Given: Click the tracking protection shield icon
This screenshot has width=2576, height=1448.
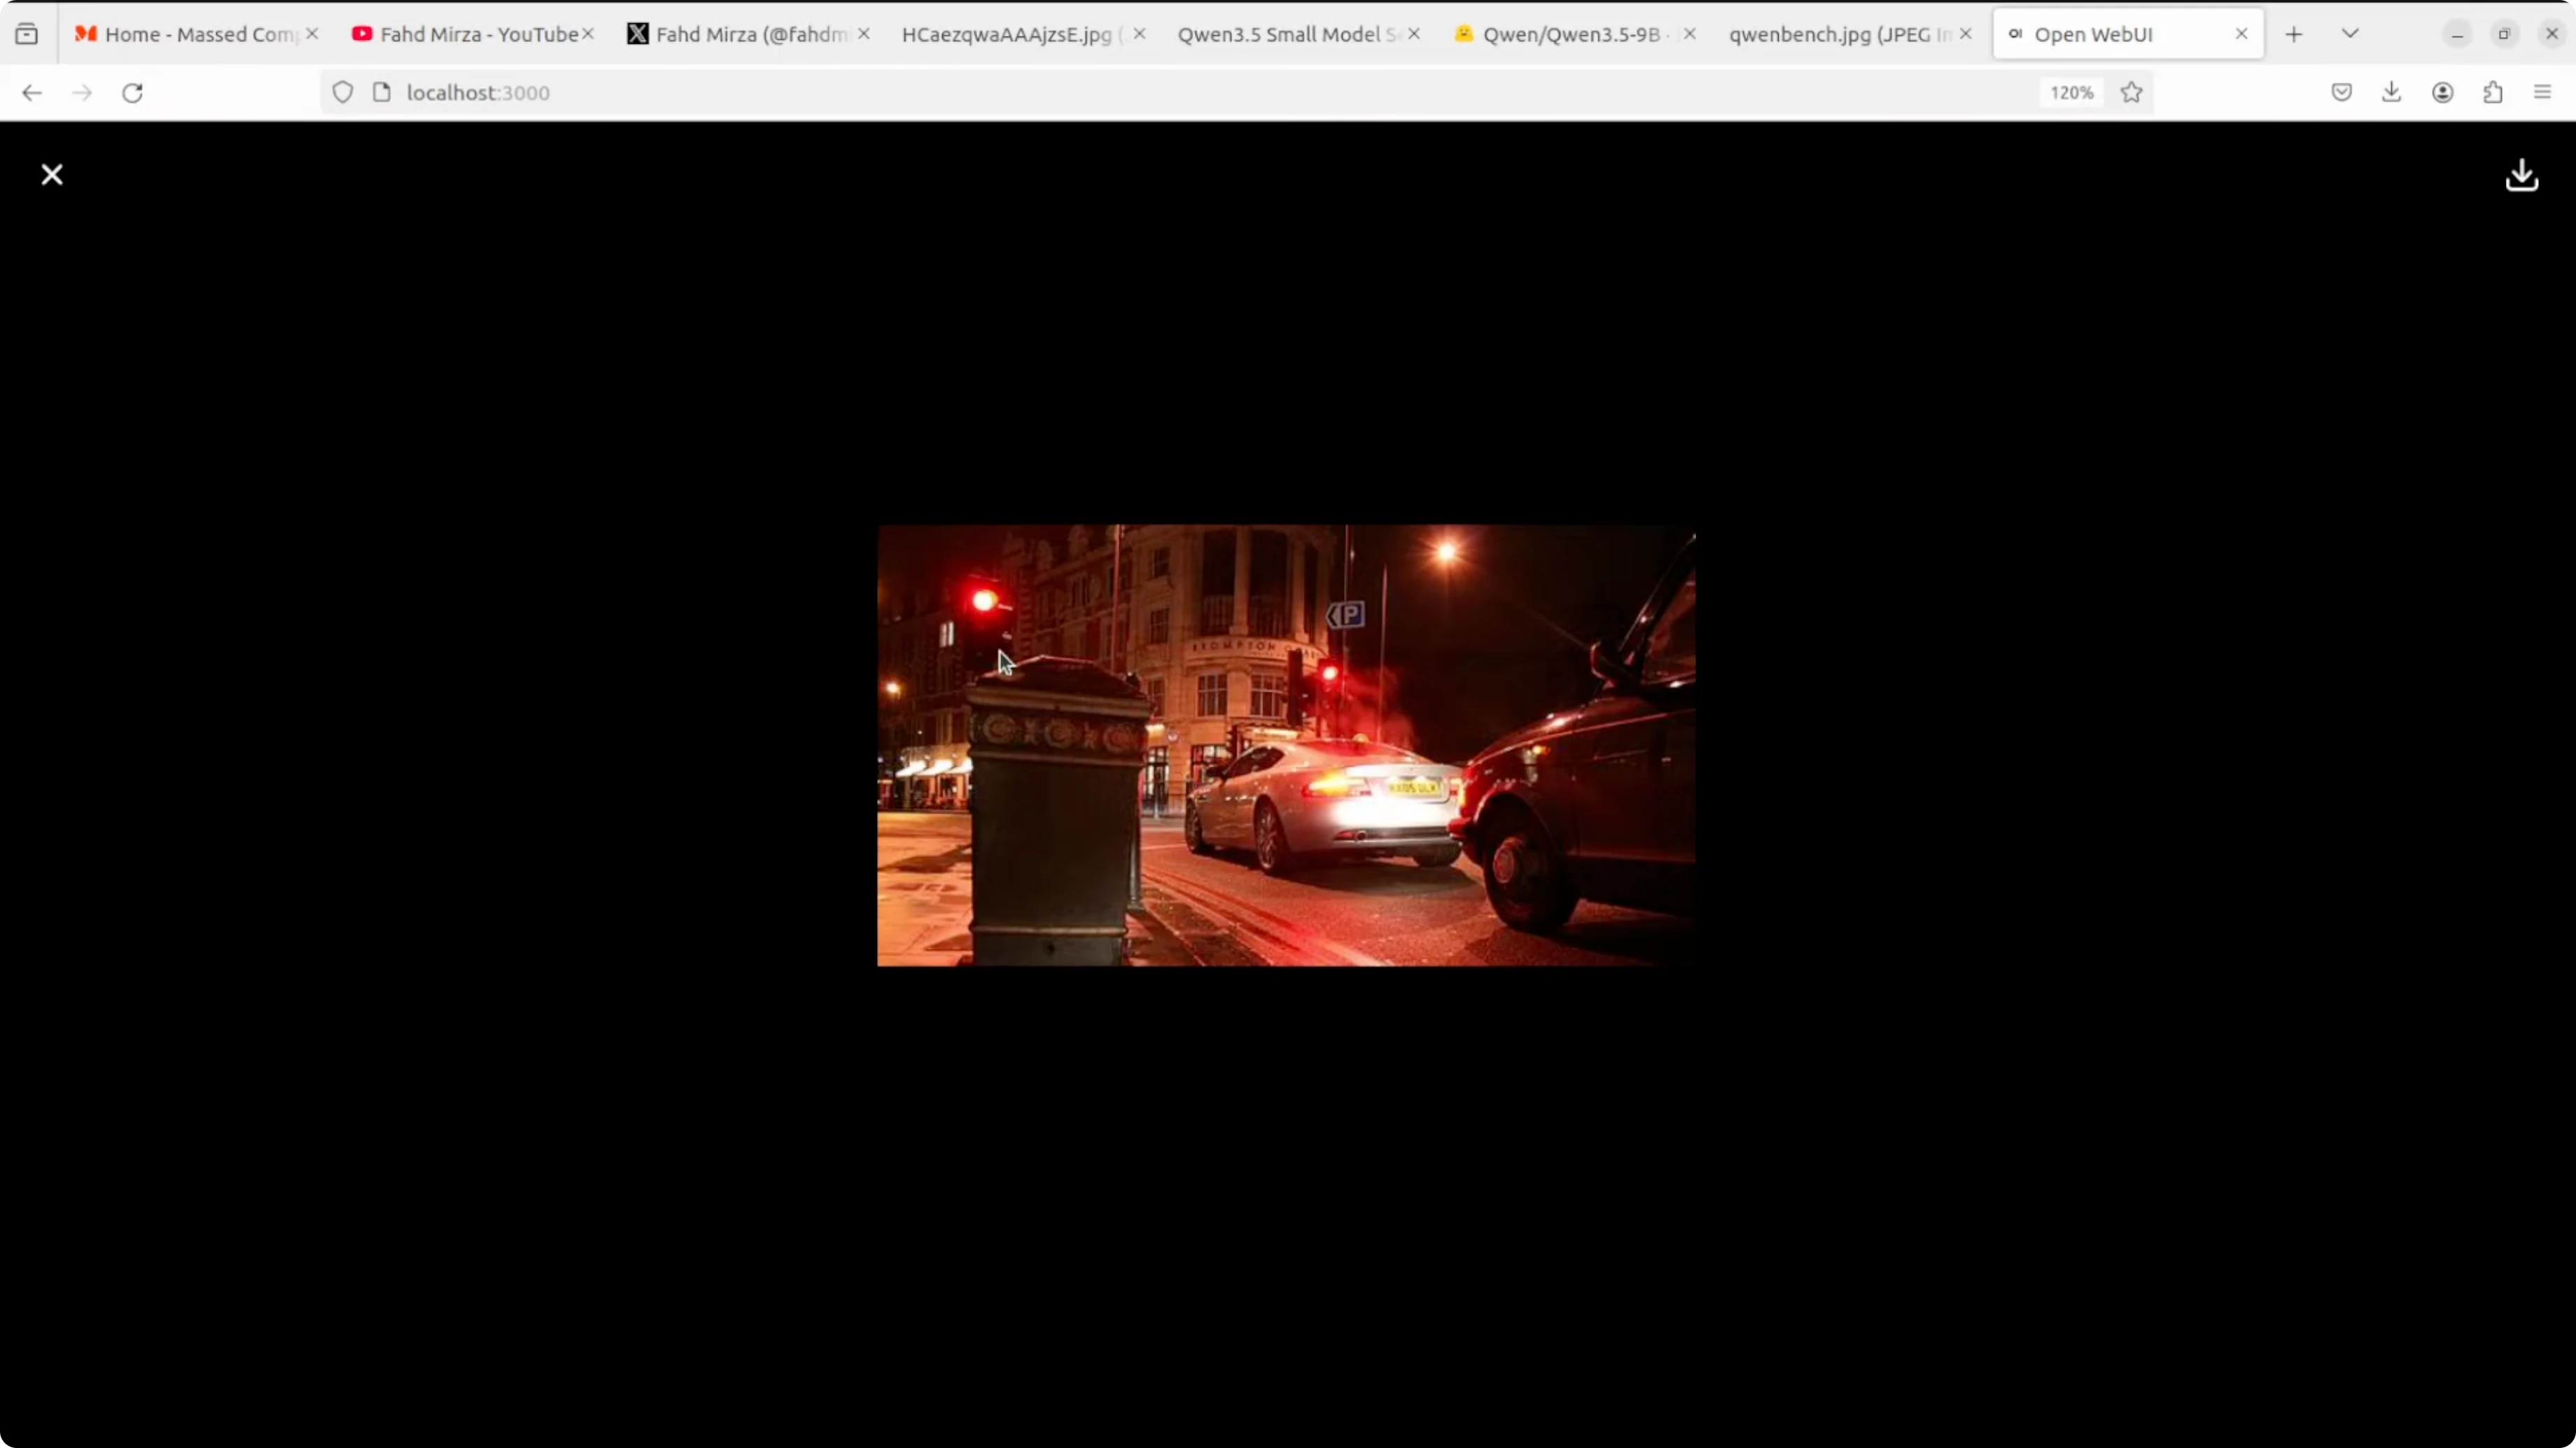Looking at the screenshot, I should [343, 93].
